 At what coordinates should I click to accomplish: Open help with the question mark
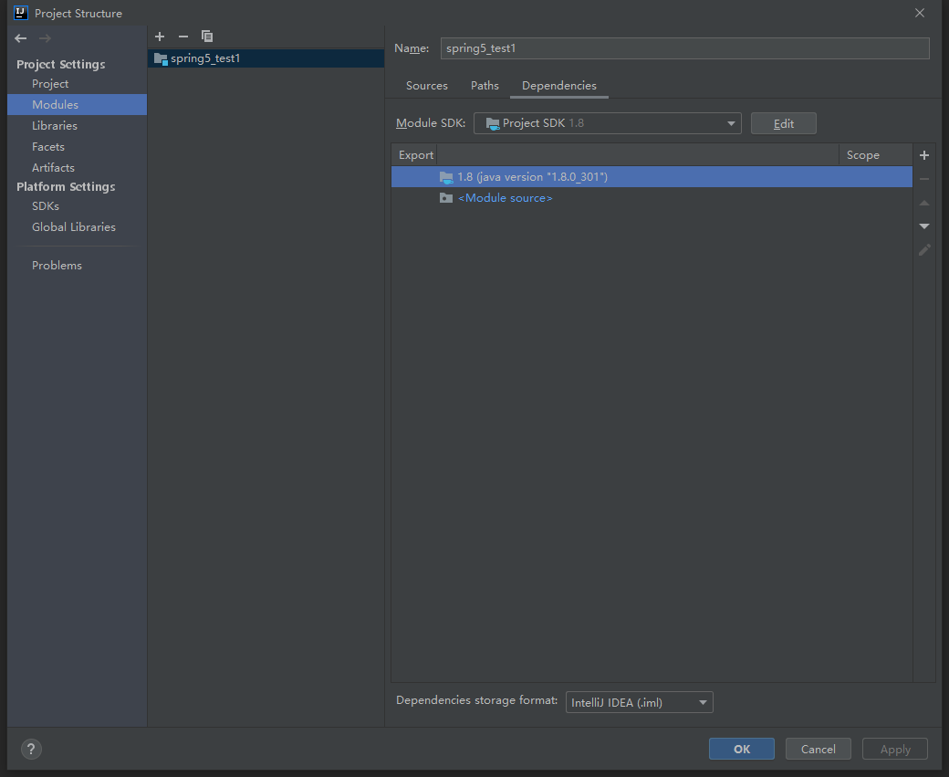(x=31, y=749)
